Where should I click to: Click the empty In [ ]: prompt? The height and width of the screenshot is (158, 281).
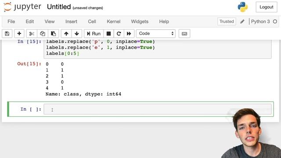[31, 109]
